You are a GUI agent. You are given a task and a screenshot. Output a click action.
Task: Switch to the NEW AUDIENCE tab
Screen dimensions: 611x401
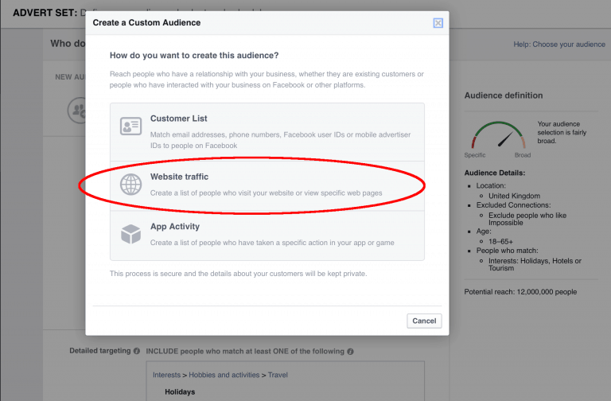coord(68,76)
